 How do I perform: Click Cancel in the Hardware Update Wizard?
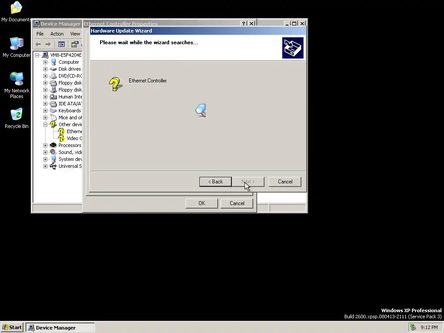[285, 182]
